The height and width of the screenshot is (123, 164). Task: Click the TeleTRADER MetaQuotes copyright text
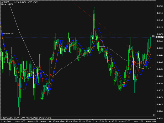pyautogui.click(x=26, y=118)
